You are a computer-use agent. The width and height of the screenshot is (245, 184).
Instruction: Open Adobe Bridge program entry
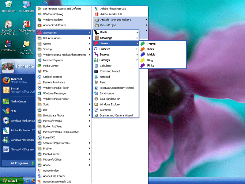(64, 171)
